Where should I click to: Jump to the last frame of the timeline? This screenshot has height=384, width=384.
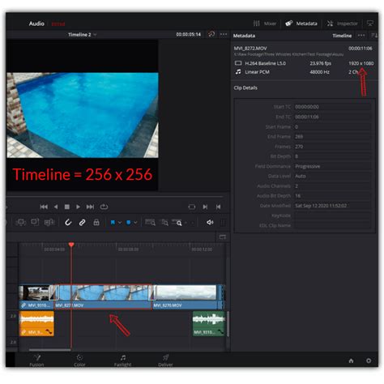tap(90, 207)
